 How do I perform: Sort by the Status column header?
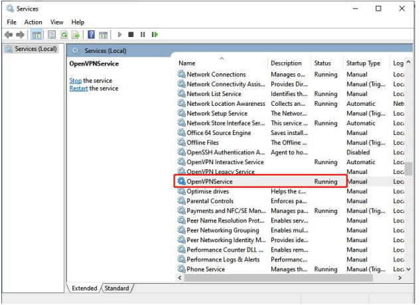click(x=327, y=63)
